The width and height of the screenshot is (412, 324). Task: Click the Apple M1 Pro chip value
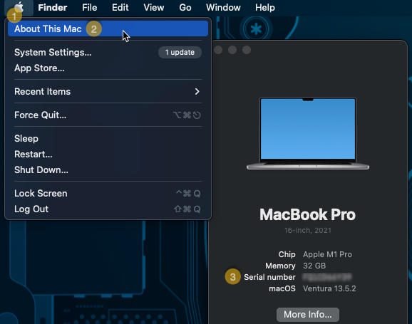pyautogui.click(x=327, y=254)
